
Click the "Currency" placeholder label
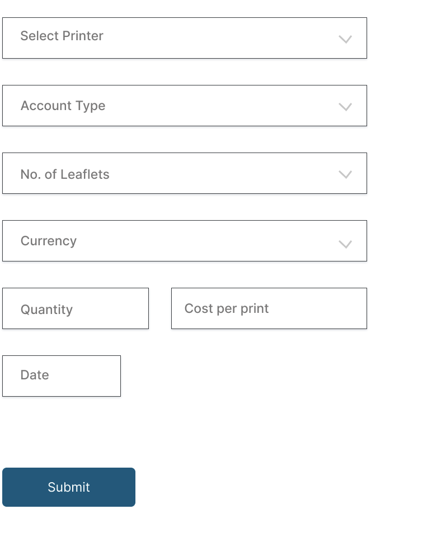click(49, 241)
